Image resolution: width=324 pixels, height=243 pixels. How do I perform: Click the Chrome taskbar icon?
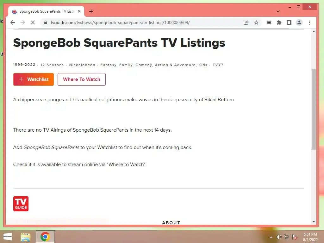45,237
